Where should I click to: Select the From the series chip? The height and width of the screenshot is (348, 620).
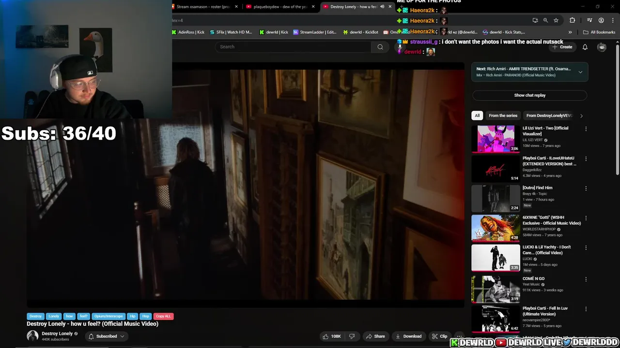tap(503, 116)
